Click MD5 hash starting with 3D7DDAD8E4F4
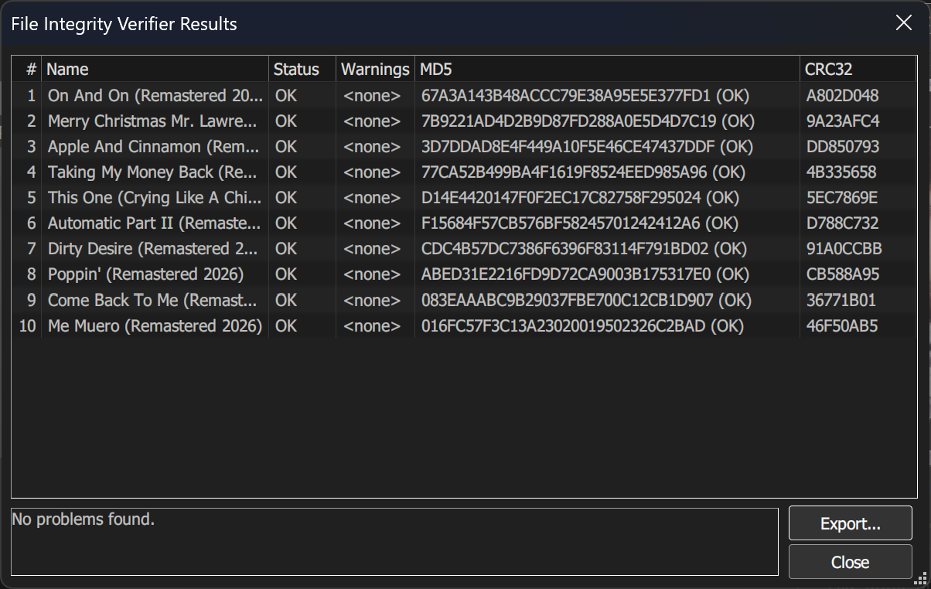Screen dimensions: 931x589 [x=587, y=147]
